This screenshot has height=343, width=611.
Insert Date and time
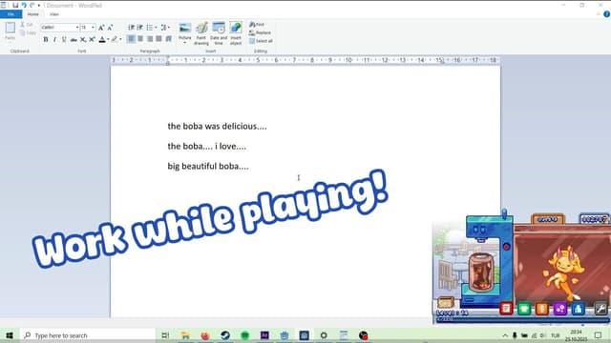[219, 33]
